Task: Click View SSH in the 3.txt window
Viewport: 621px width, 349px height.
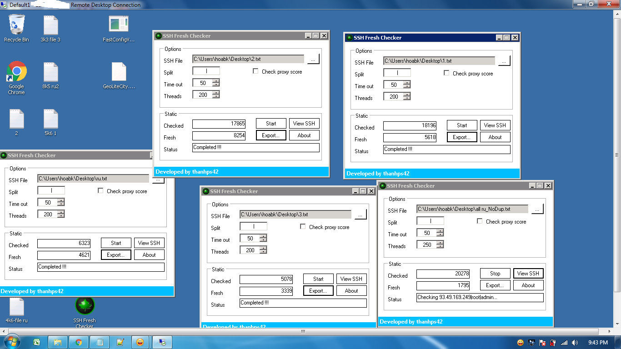Action: pos(351,279)
